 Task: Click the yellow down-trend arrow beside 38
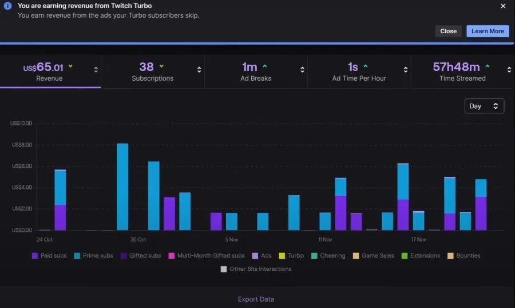point(161,66)
